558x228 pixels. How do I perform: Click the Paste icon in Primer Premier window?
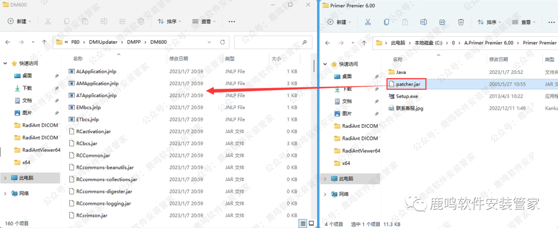[x=405, y=22]
